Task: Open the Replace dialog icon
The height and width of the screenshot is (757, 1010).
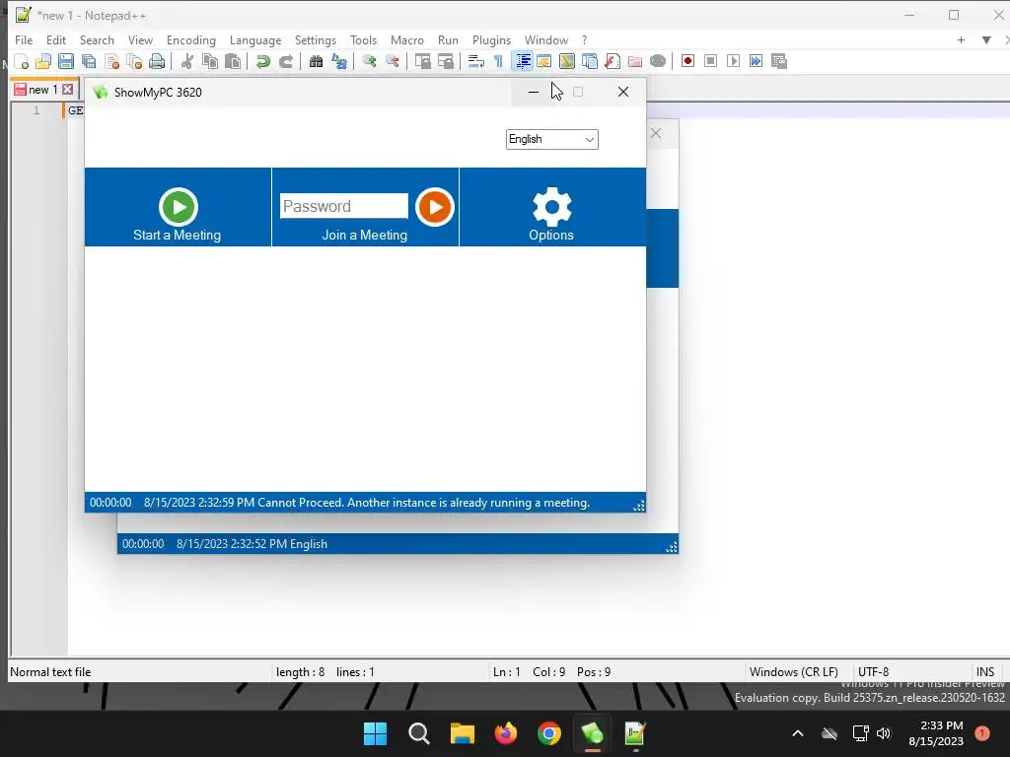Action: tap(339, 62)
